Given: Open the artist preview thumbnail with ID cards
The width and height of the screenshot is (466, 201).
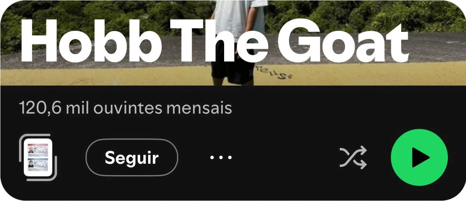Looking at the screenshot, I should pyautogui.click(x=38, y=158).
